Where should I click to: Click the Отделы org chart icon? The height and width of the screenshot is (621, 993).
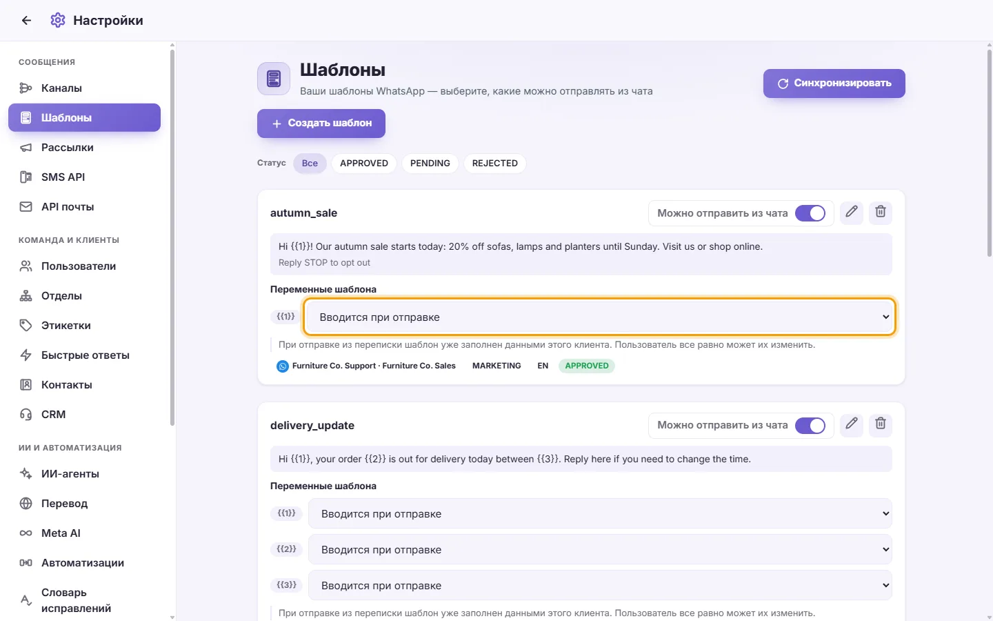tap(26, 296)
